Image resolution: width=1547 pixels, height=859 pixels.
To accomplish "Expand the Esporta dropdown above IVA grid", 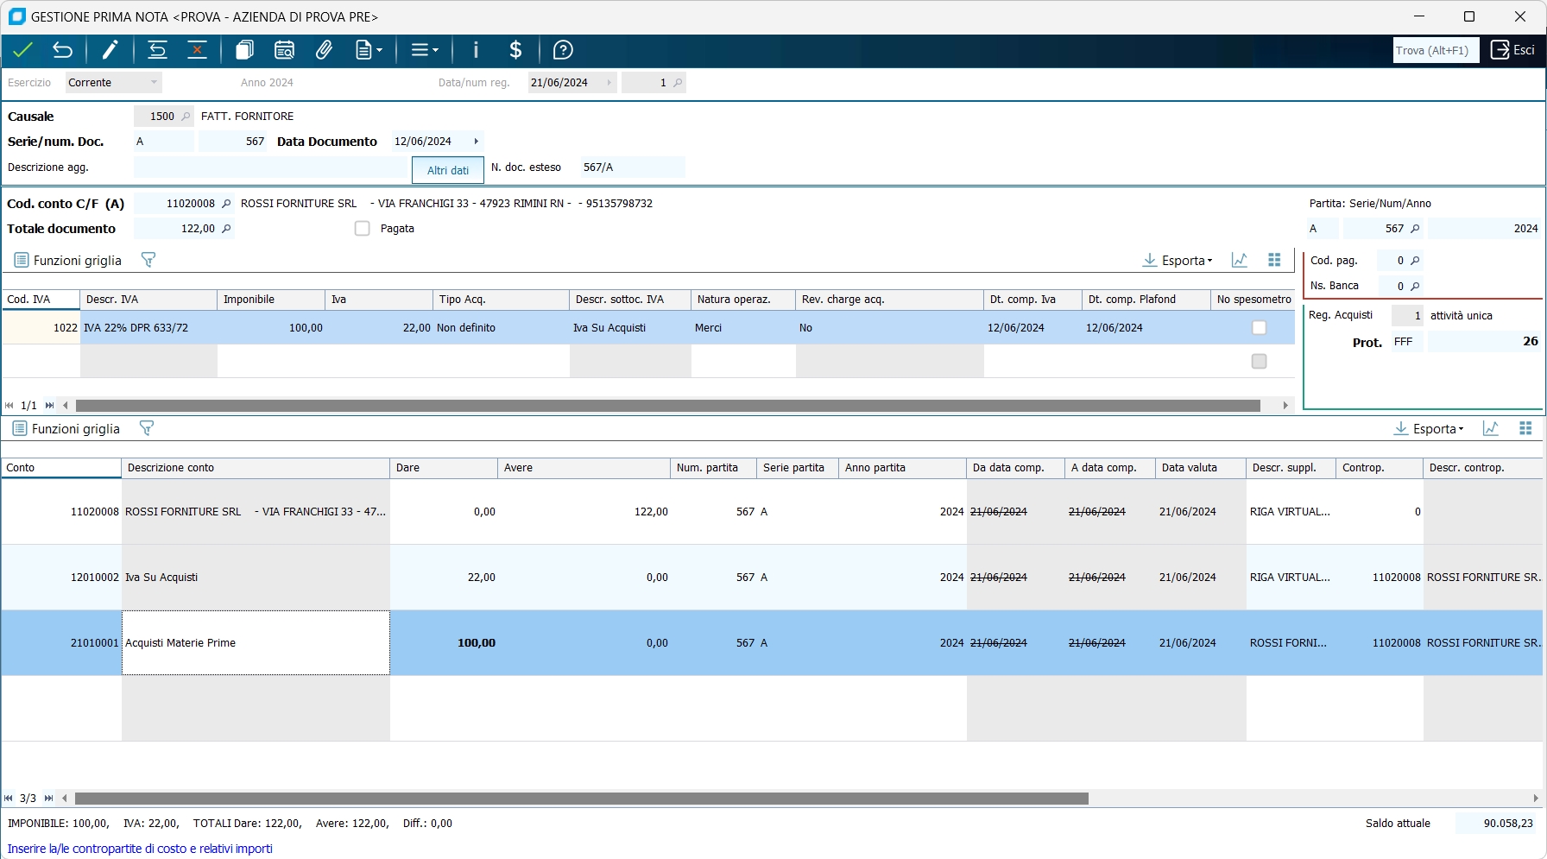I will [x=1178, y=260].
